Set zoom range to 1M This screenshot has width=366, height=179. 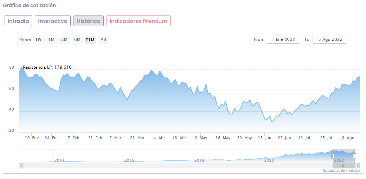click(51, 39)
